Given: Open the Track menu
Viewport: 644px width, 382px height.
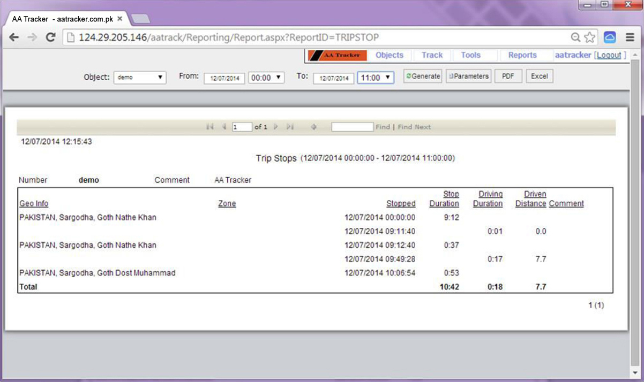Looking at the screenshot, I should tap(432, 55).
